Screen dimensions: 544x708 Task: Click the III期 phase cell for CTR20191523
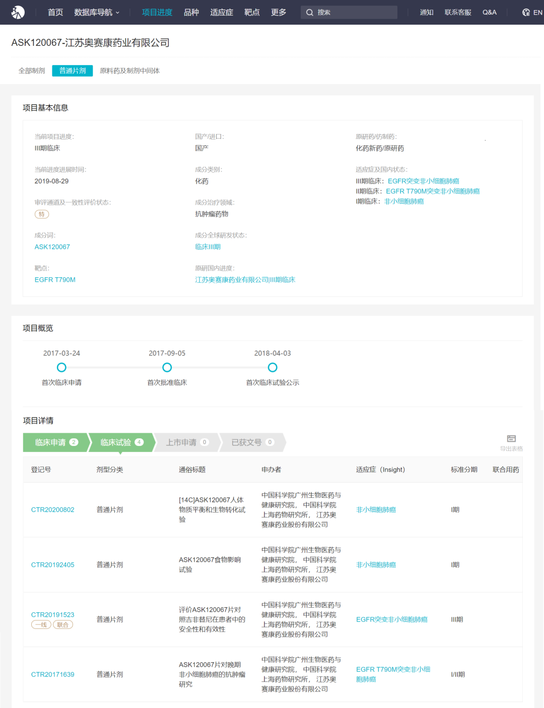[x=457, y=620]
